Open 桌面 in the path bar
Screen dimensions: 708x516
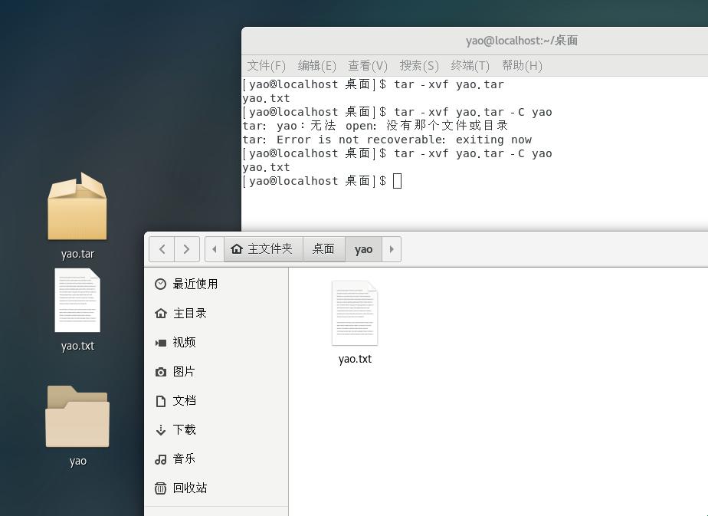click(x=324, y=249)
